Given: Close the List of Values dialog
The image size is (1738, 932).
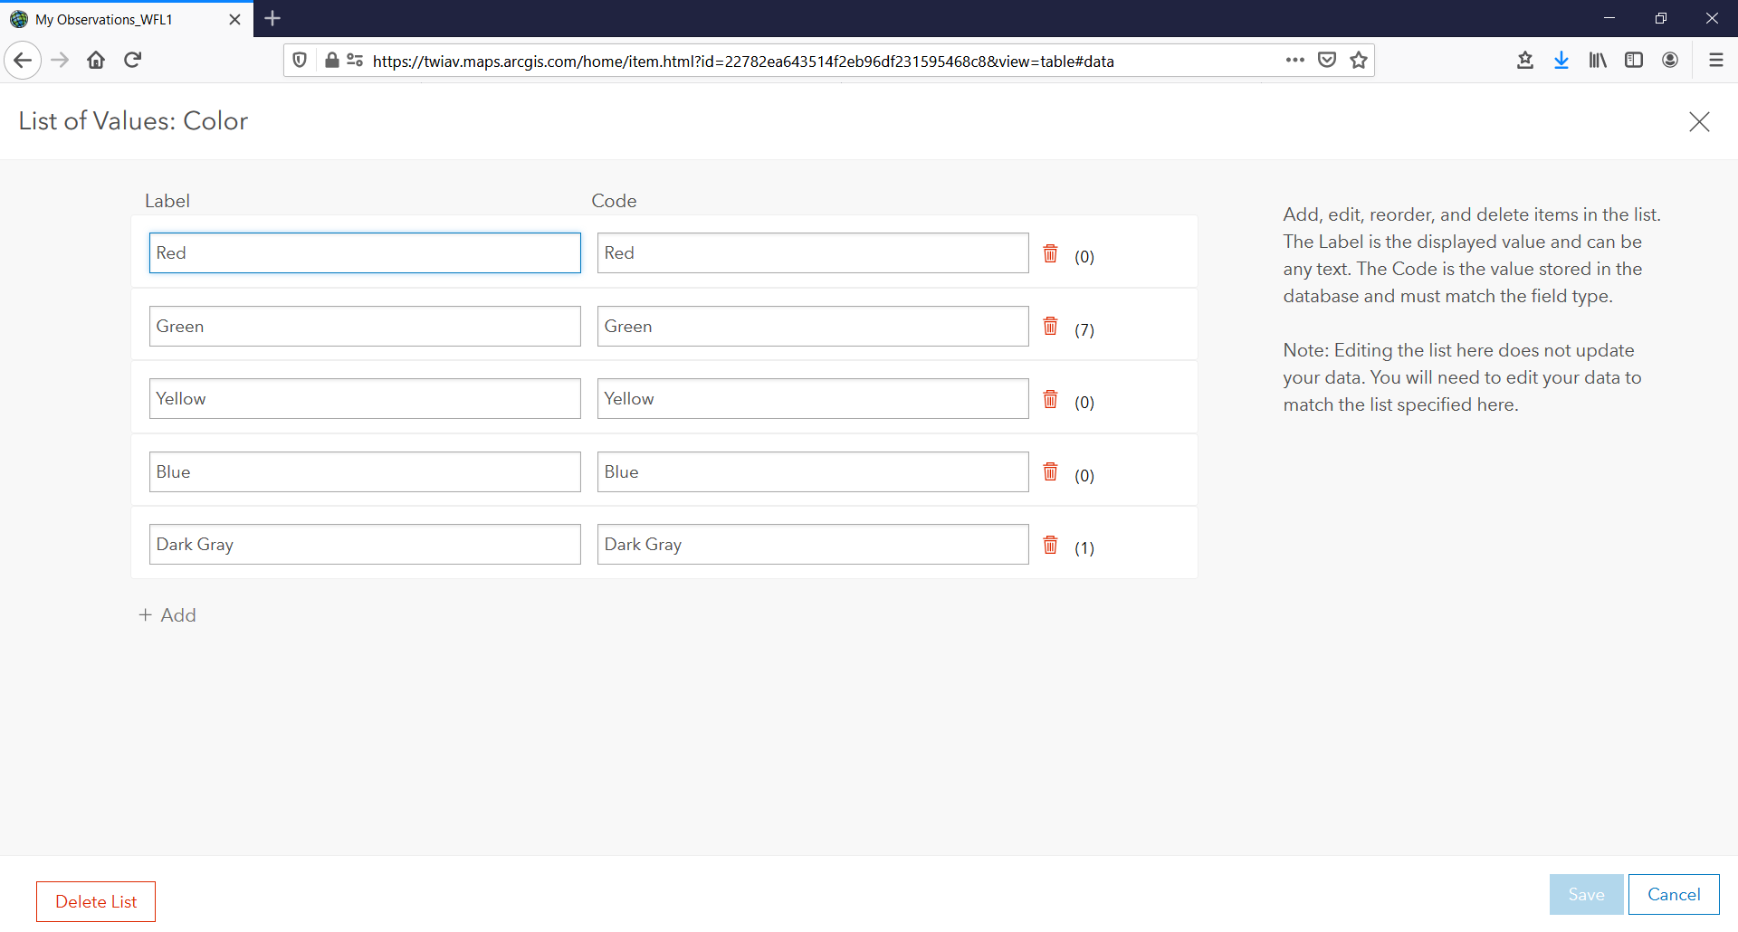Looking at the screenshot, I should tap(1699, 121).
